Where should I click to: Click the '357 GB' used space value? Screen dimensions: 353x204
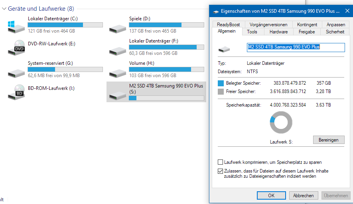pyautogui.click(x=324, y=83)
